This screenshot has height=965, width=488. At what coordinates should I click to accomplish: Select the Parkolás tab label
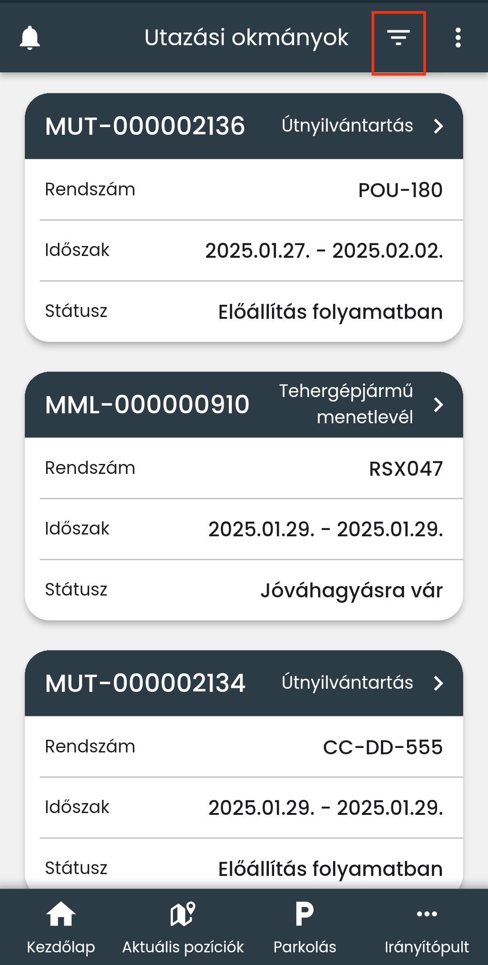305,947
